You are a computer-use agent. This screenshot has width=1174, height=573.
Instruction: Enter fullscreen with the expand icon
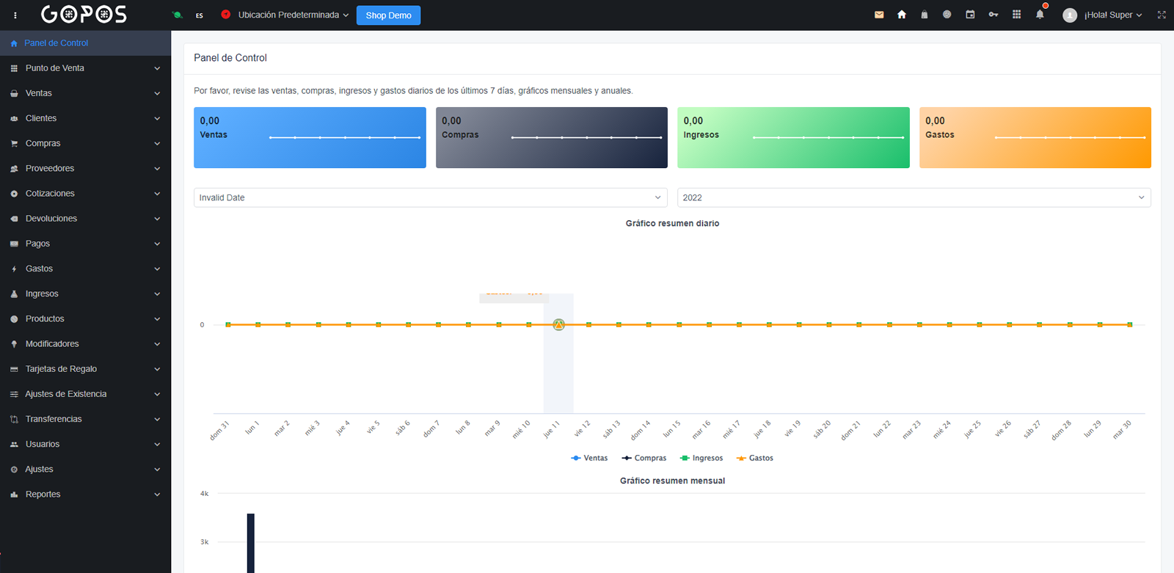(1162, 15)
